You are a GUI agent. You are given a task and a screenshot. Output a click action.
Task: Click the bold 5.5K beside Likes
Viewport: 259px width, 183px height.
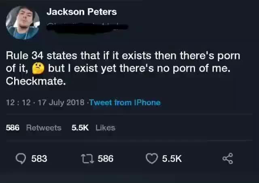click(80, 128)
